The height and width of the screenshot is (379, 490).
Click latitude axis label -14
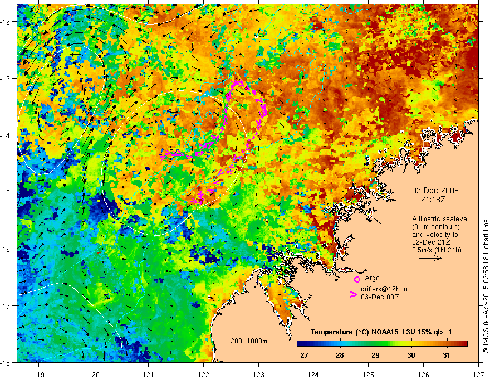point(6,135)
